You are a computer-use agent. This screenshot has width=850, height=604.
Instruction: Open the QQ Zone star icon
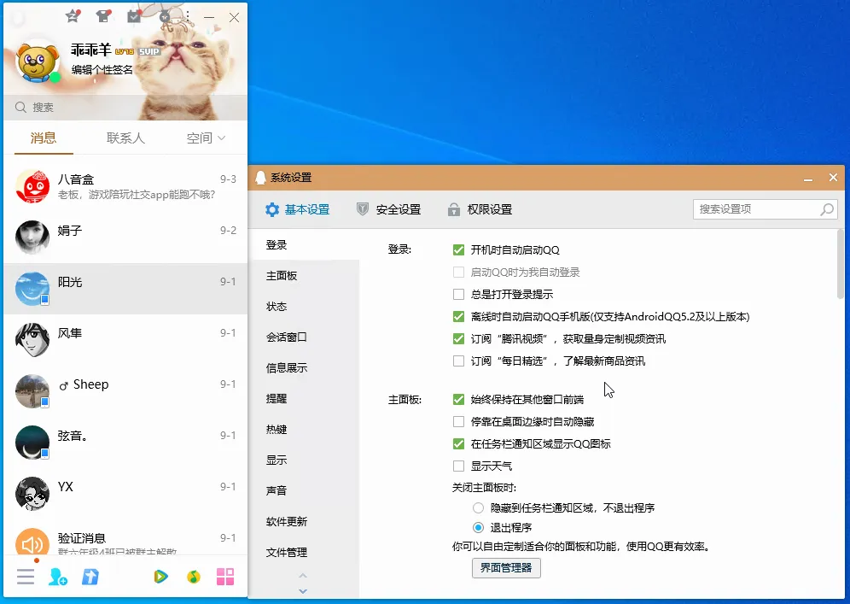click(x=72, y=15)
